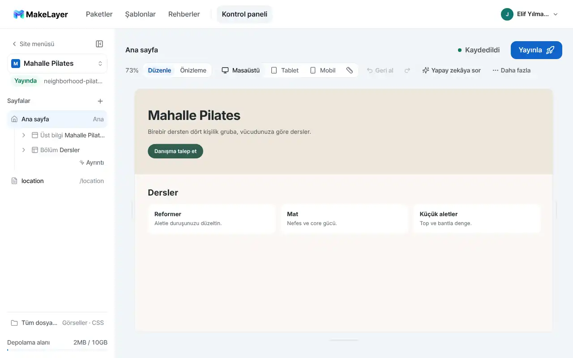This screenshot has width=573, height=358.
Task: Click the Yayınla publish button
Action: [x=536, y=50]
